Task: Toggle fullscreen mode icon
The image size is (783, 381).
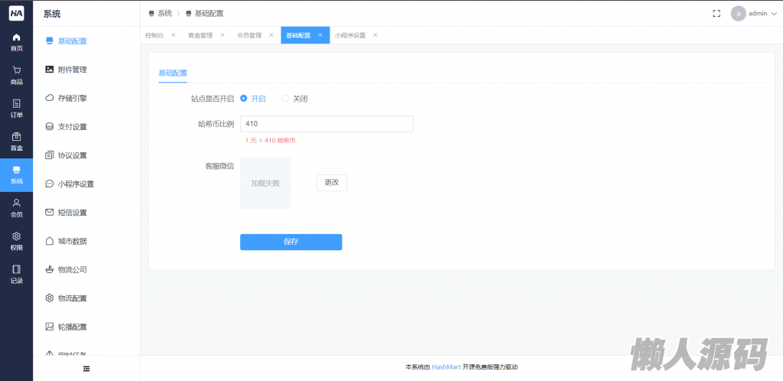Action: click(716, 13)
